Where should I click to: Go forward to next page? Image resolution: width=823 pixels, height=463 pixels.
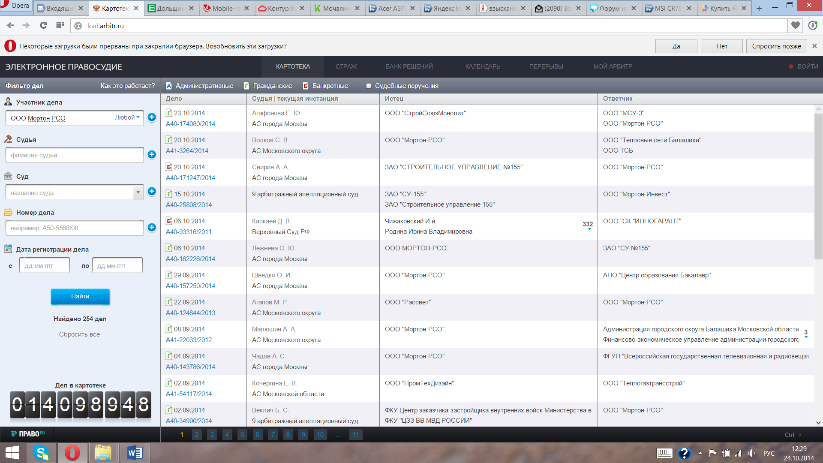click(26, 26)
